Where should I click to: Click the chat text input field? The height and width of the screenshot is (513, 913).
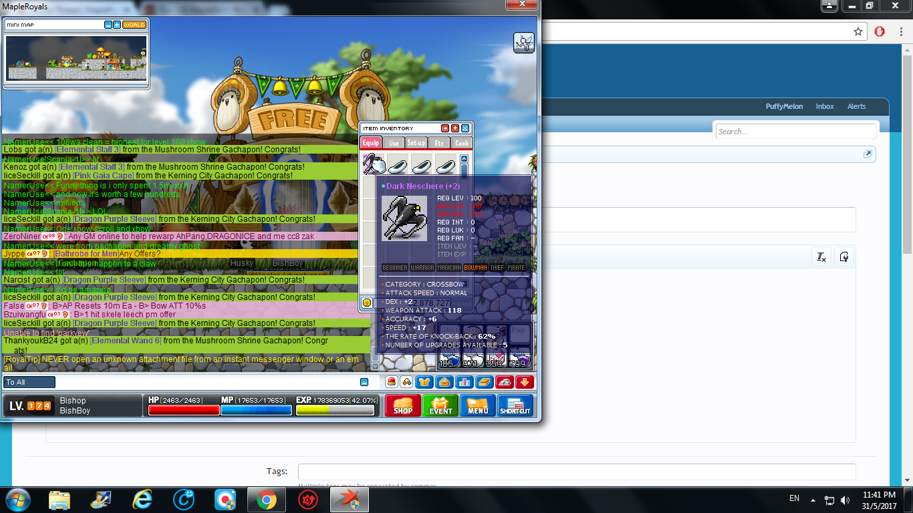(x=207, y=383)
